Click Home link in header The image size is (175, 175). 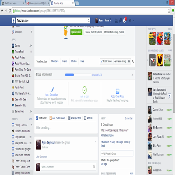click(107, 21)
